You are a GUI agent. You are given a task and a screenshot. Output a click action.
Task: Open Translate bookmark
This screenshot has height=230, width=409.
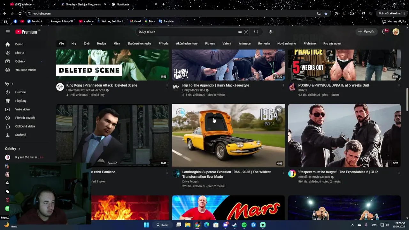(166, 21)
